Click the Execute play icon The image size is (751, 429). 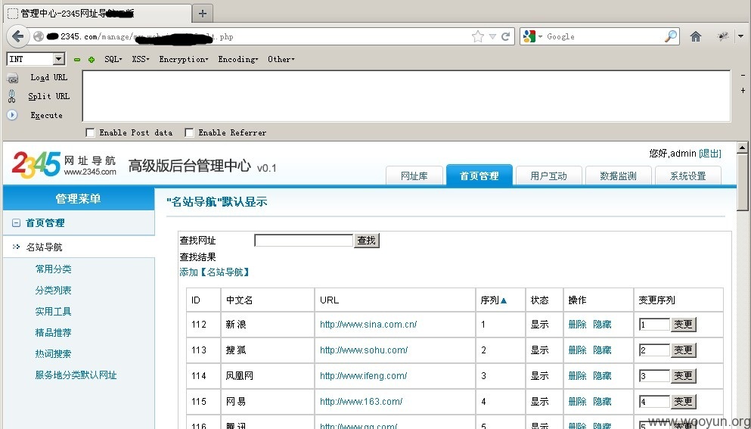(12, 115)
